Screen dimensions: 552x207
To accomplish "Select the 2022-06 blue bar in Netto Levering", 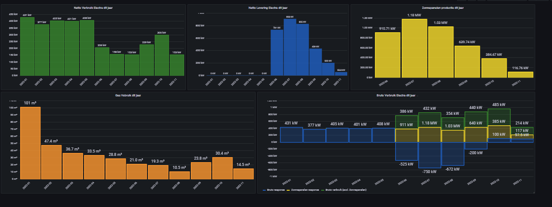I will coord(277,53).
